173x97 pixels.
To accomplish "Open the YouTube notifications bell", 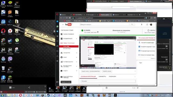I will 147,25.
